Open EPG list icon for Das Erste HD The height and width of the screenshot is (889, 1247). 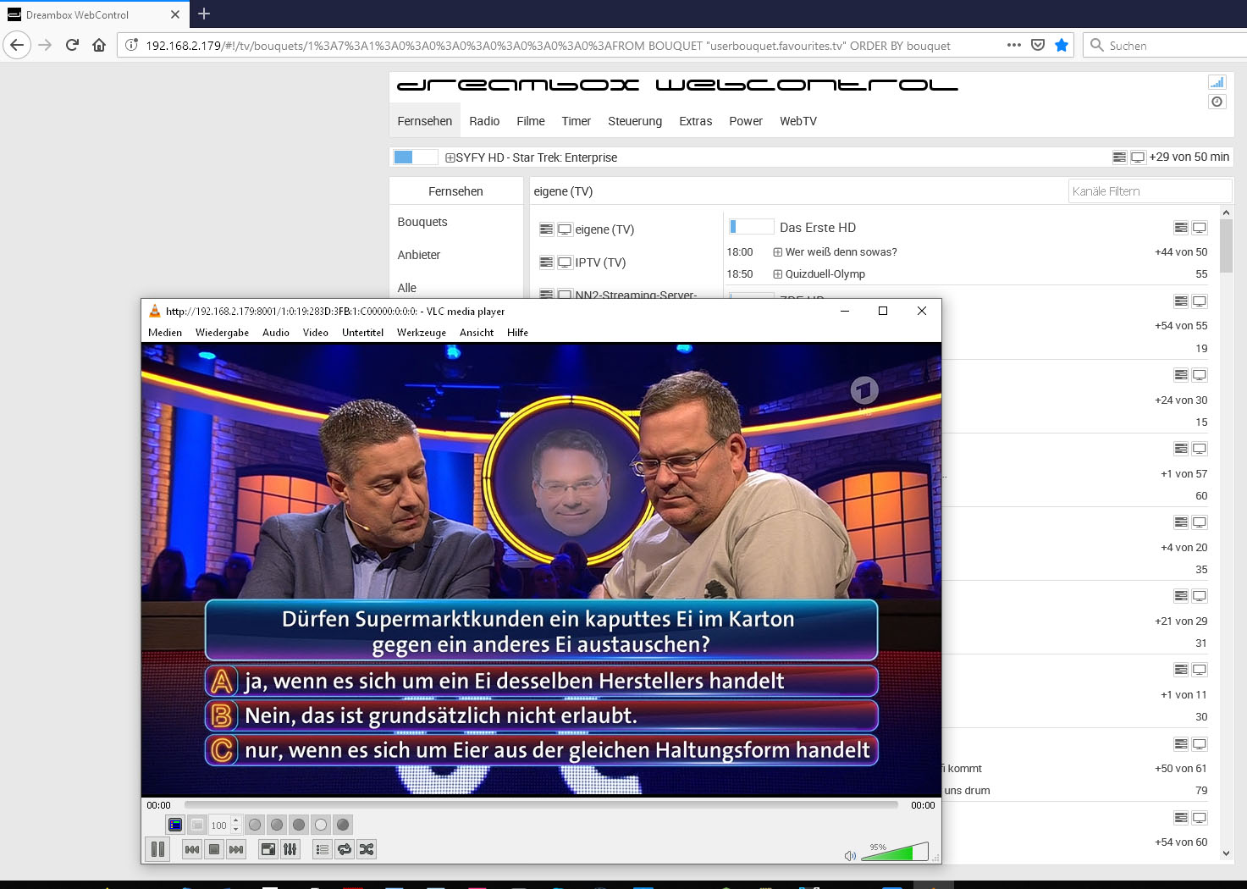click(1181, 228)
